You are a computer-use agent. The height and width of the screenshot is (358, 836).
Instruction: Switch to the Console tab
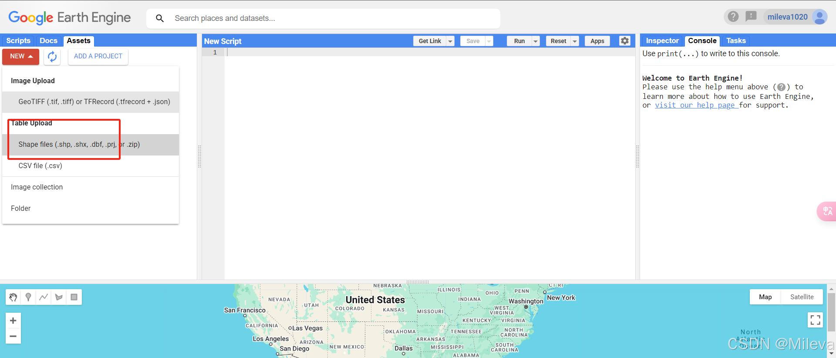(702, 41)
